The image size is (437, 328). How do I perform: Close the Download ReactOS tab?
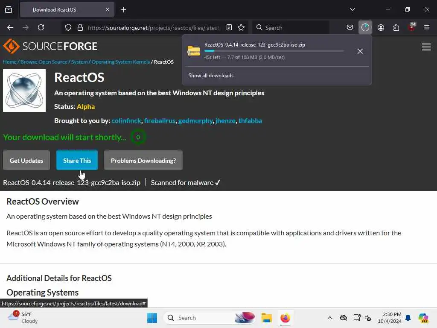(x=108, y=9)
